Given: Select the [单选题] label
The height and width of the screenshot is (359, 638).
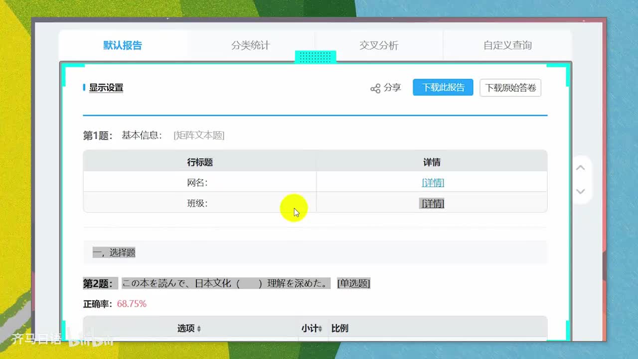Looking at the screenshot, I should click(353, 284).
